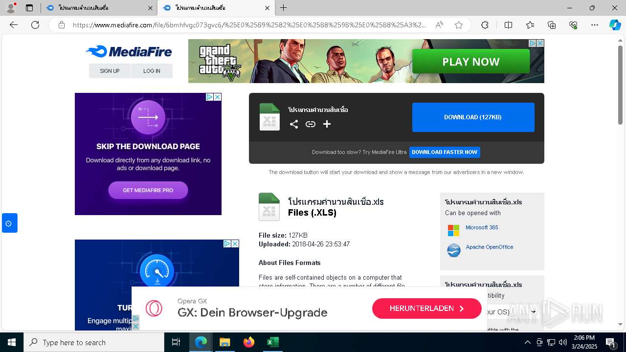The height and width of the screenshot is (352, 626).
Task: Click the SIGN UP button
Action: [x=110, y=71]
